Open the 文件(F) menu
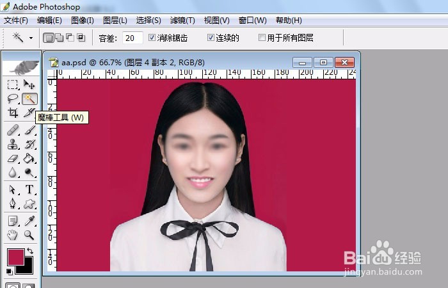This screenshot has height=288, width=448. click(16, 20)
